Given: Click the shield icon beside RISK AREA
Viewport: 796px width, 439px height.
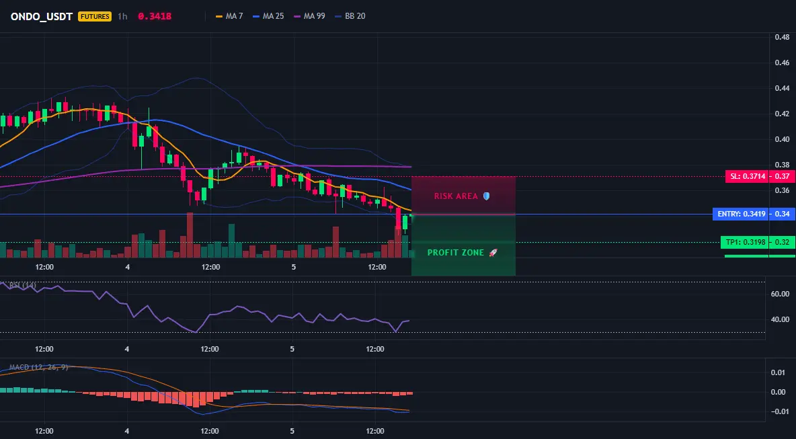Looking at the screenshot, I should [x=486, y=196].
